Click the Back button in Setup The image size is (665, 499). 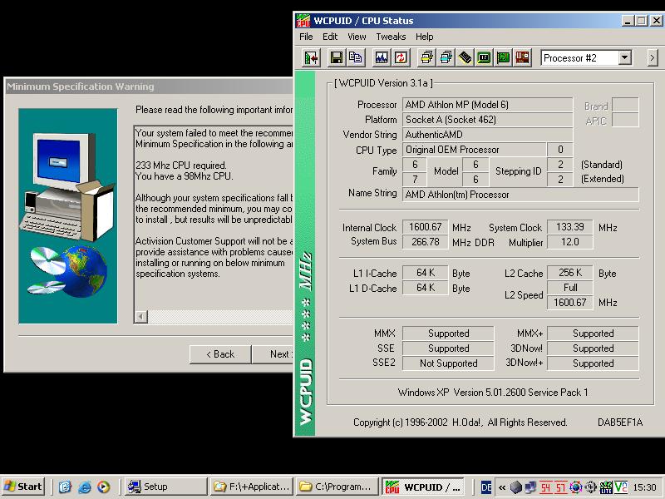click(220, 353)
